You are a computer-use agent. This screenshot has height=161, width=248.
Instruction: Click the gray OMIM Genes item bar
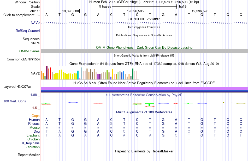point(144,51)
